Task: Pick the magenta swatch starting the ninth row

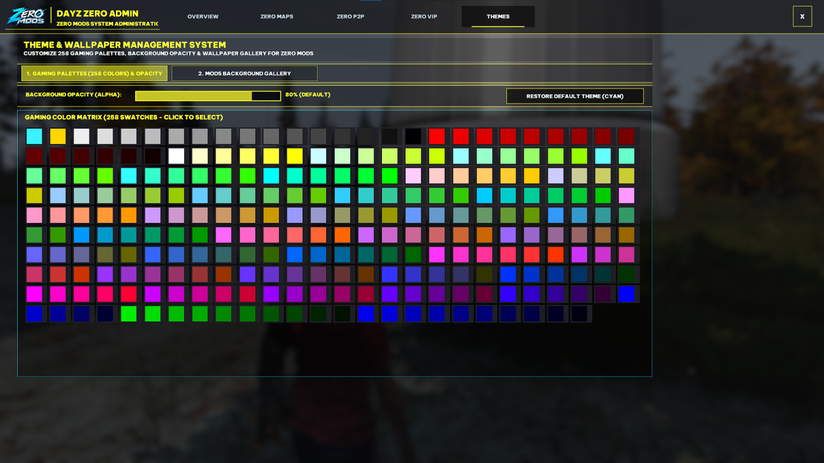Action: (34, 294)
